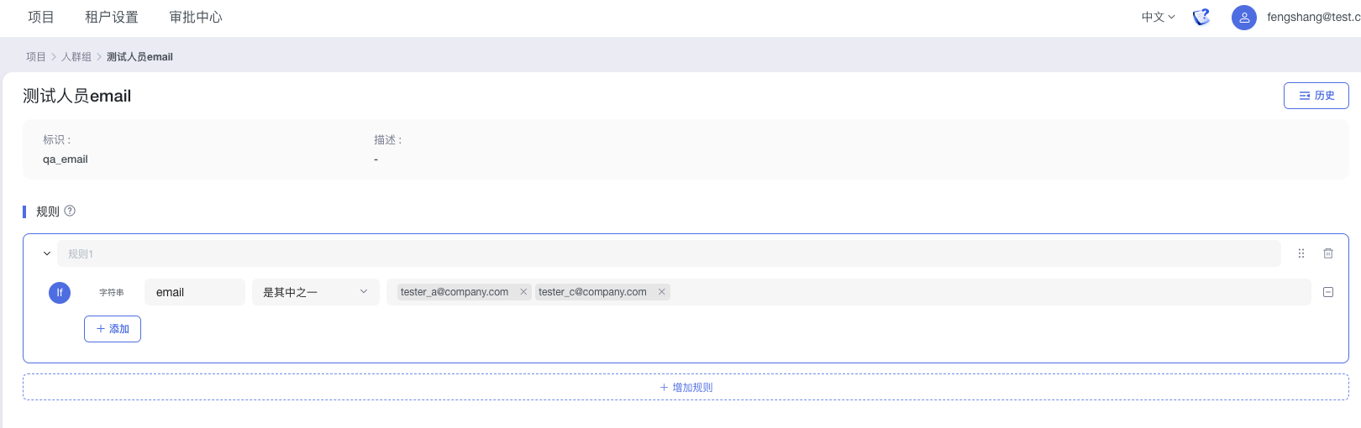Open the 是其中之一 operator dropdown

point(315,292)
